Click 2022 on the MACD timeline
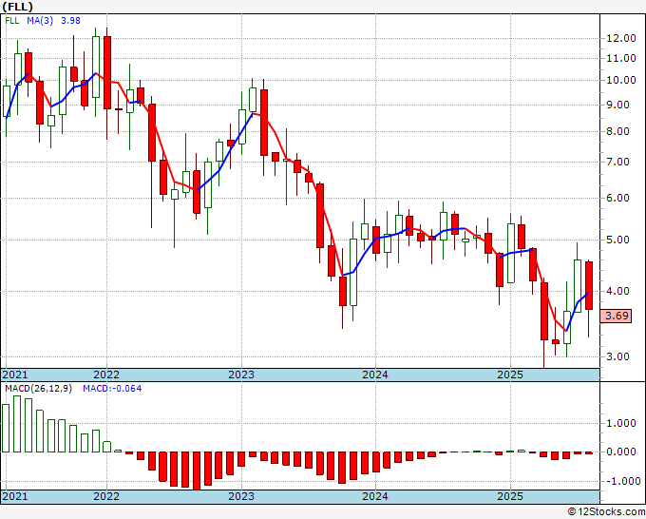 pos(106,496)
